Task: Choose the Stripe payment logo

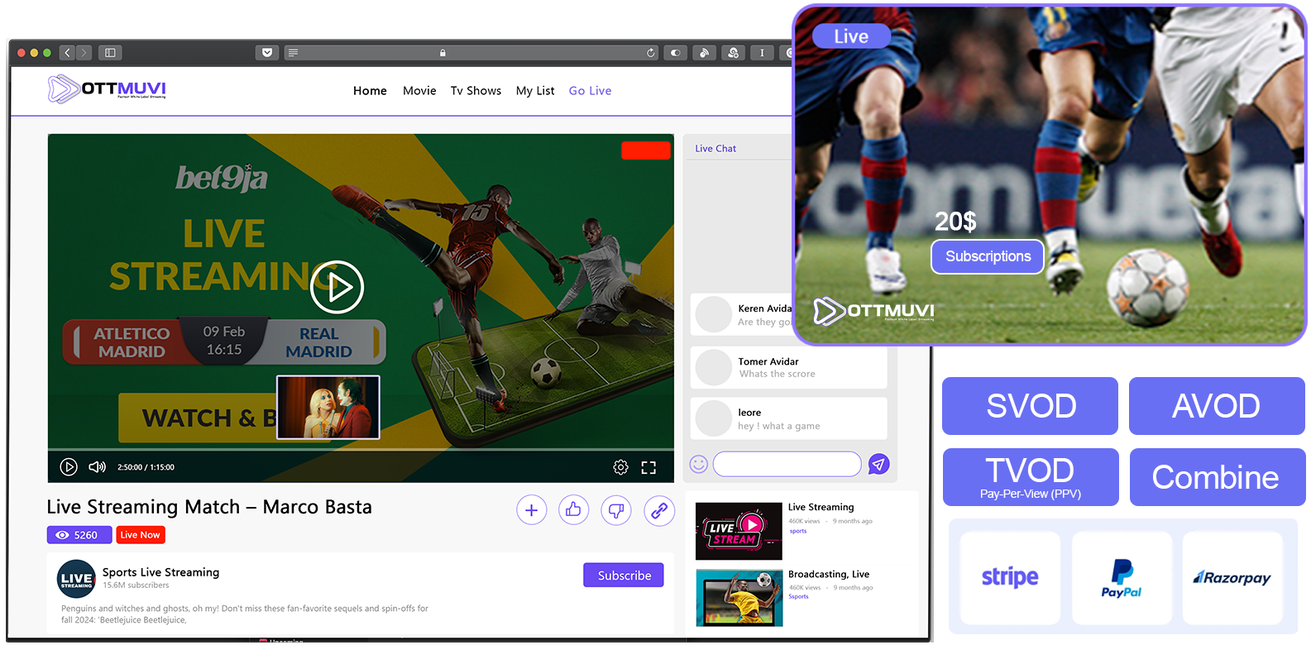Action: [x=1010, y=578]
